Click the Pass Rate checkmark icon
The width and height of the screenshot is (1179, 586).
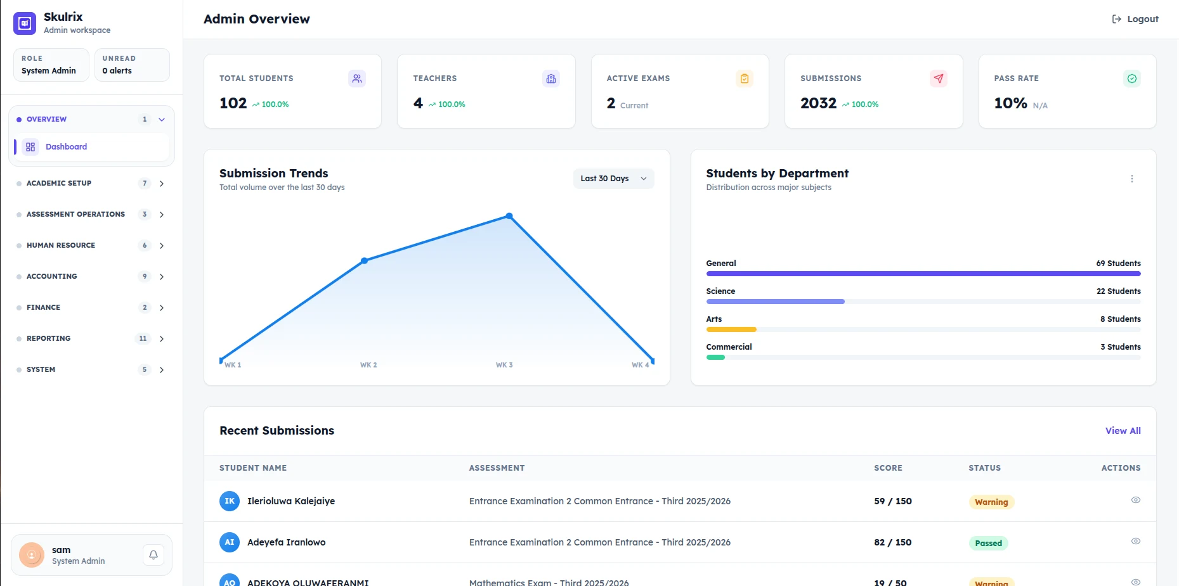(1132, 79)
